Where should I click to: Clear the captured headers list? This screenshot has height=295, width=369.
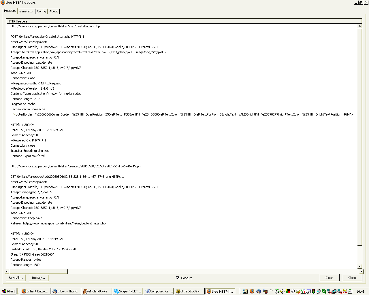tap(329, 278)
